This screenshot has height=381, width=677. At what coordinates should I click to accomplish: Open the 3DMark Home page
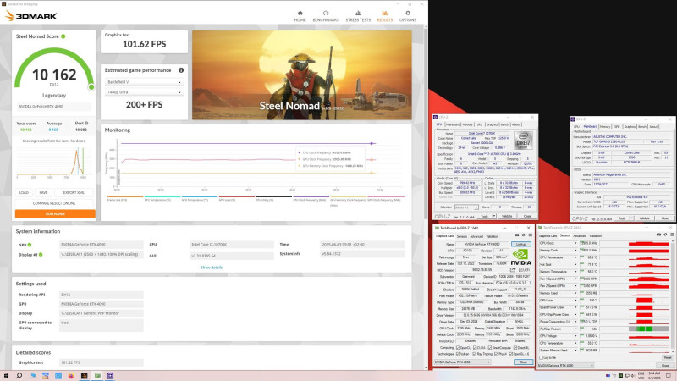point(300,16)
